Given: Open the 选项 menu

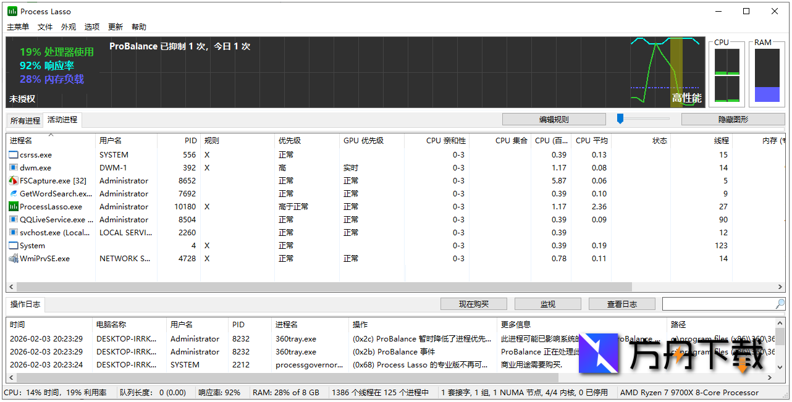Looking at the screenshot, I should (x=91, y=27).
